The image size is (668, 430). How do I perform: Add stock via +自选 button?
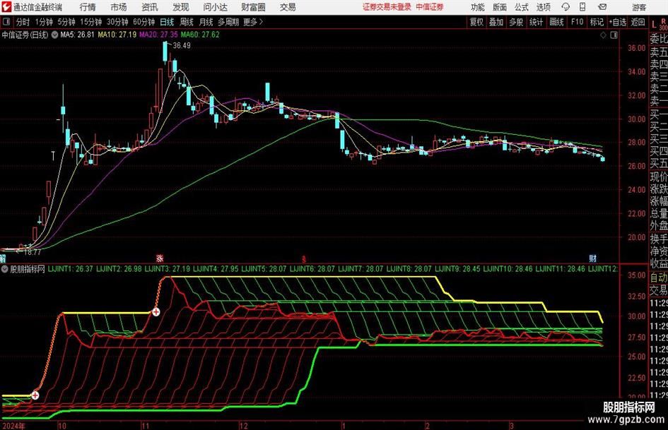(617, 22)
